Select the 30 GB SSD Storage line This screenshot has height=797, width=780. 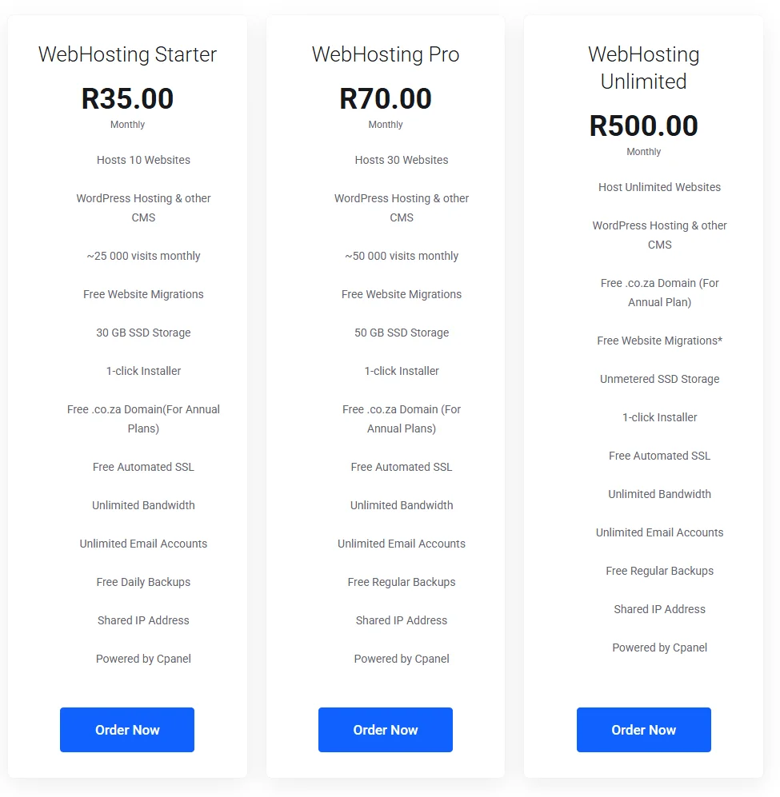pos(143,333)
